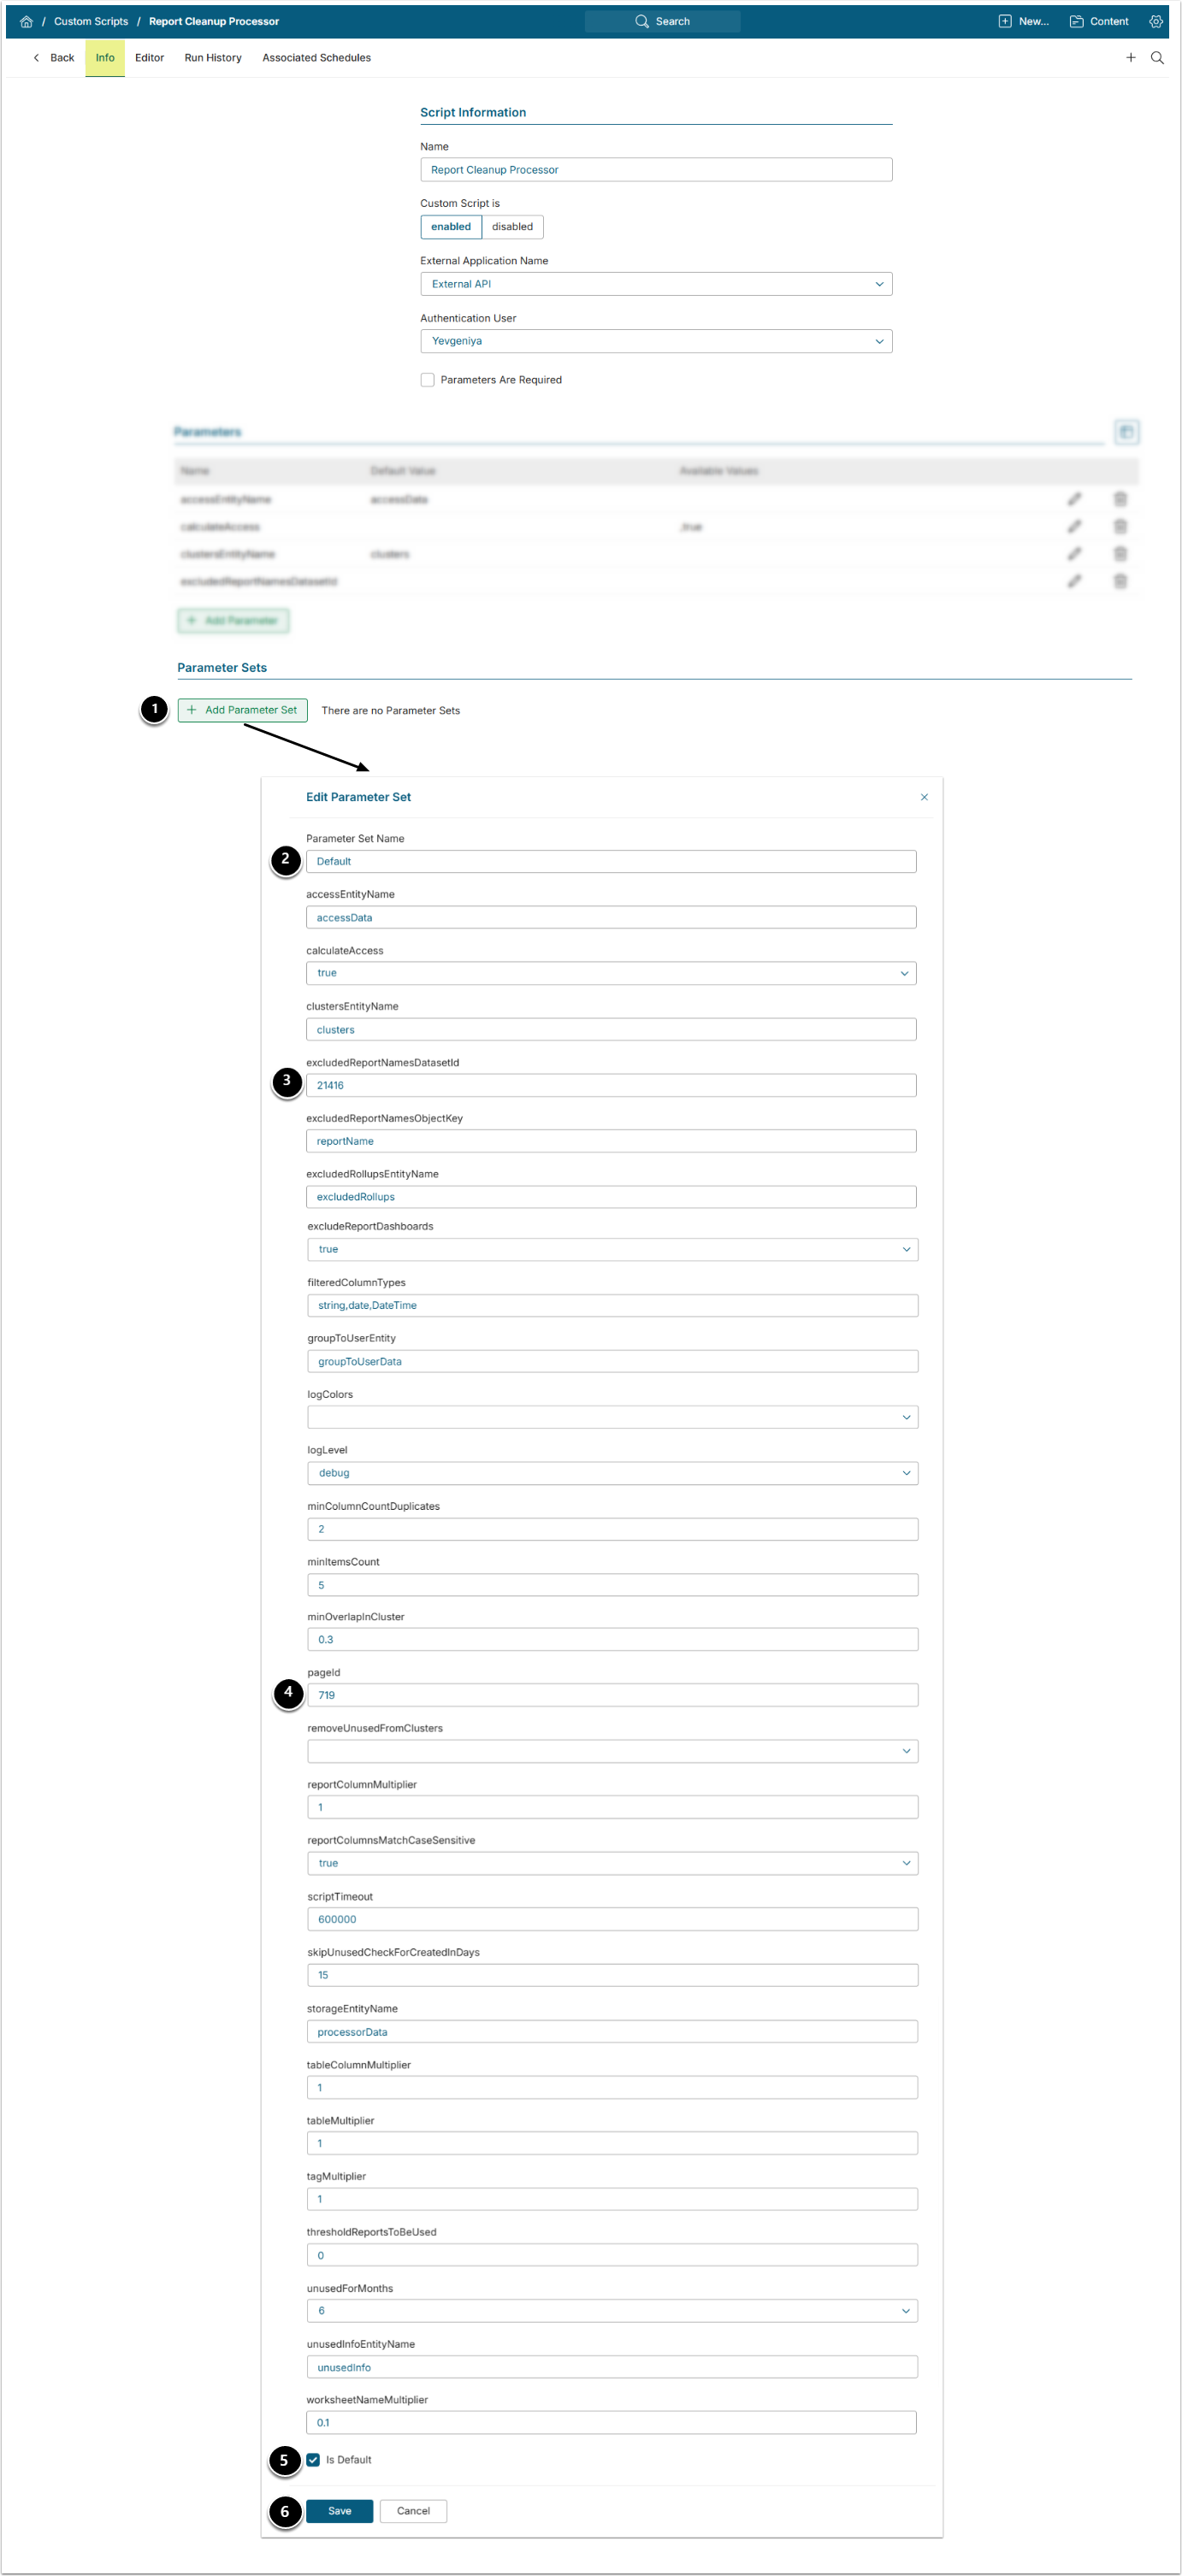
Task: Open the logLevel dropdown
Action: coord(612,1473)
